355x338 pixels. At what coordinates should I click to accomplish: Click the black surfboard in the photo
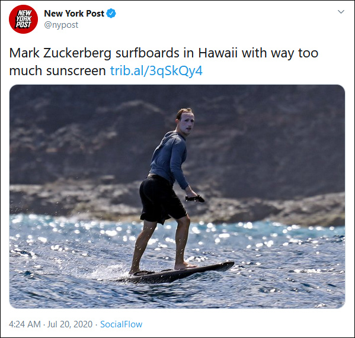pyautogui.click(x=179, y=273)
